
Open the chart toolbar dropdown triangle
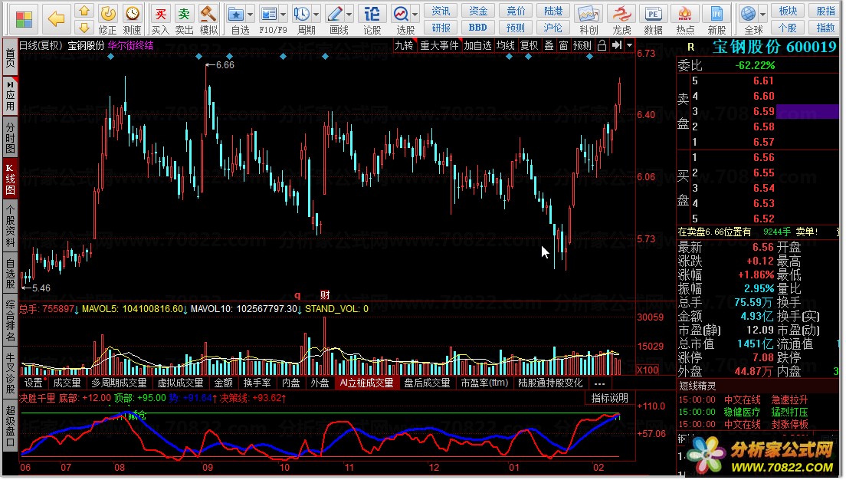tap(629, 46)
